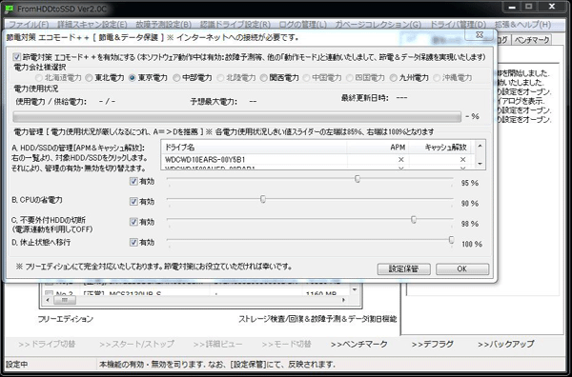Select 中部電力 radio button

pos(176,77)
